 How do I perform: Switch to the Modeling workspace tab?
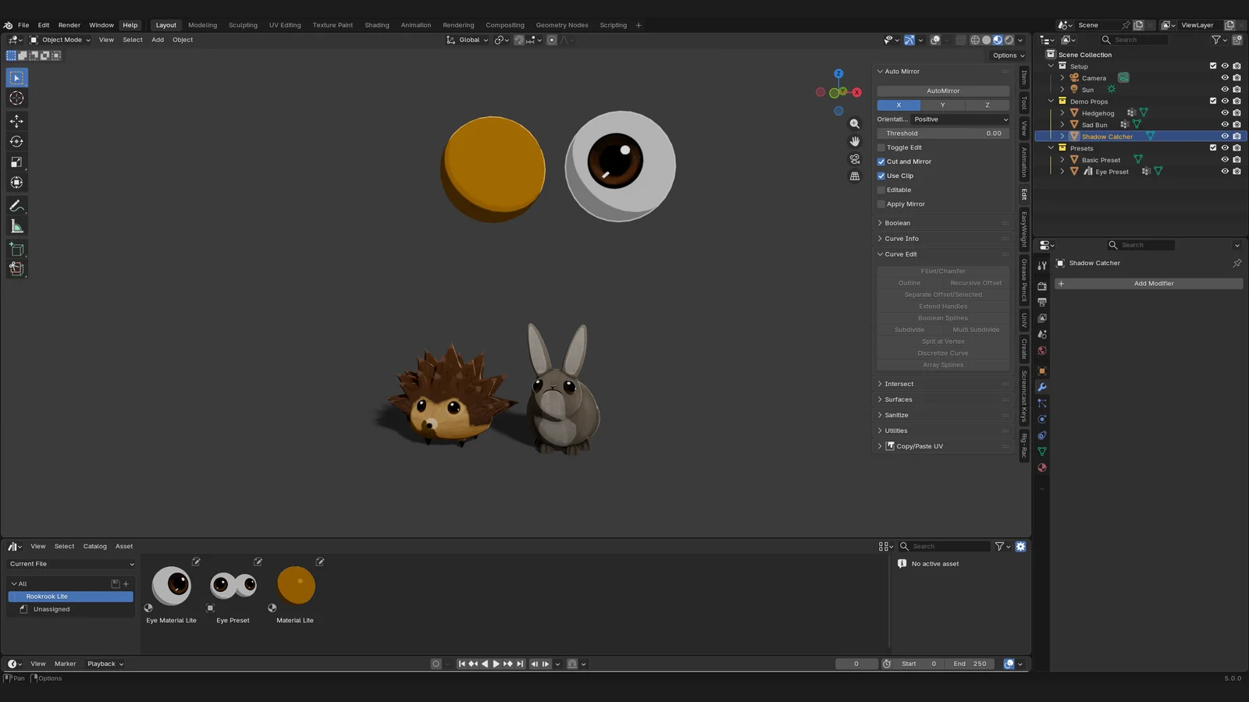point(202,24)
